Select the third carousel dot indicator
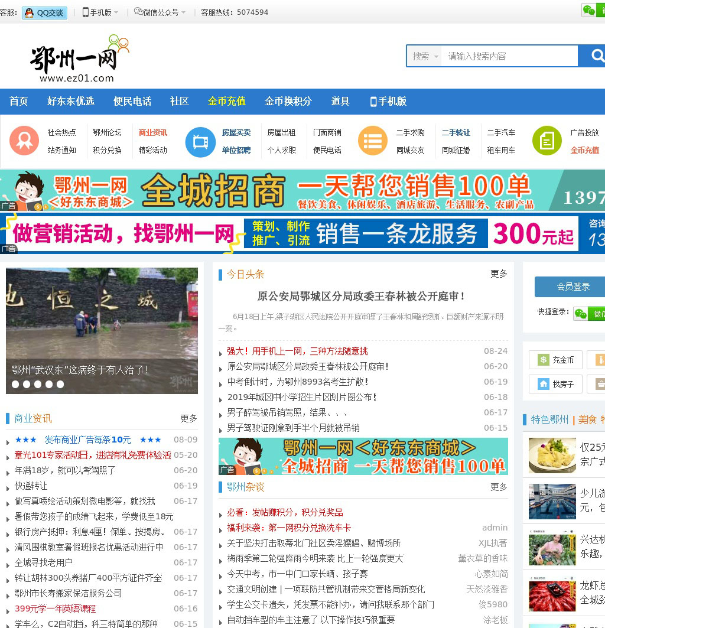709x628 pixels. pos(38,384)
